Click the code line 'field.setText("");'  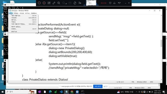click(x=59, y=40)
